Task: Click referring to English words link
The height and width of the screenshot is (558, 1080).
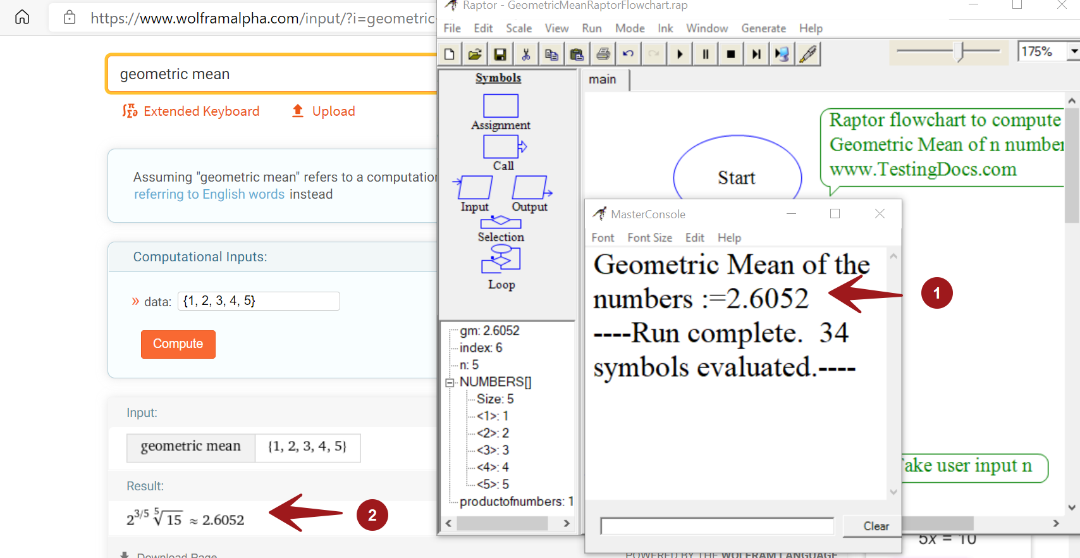Action: (x=209, y=194)
